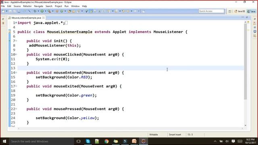Click the Back navigation arrow icon
This screenshot has width=258, height=145.
128,11
